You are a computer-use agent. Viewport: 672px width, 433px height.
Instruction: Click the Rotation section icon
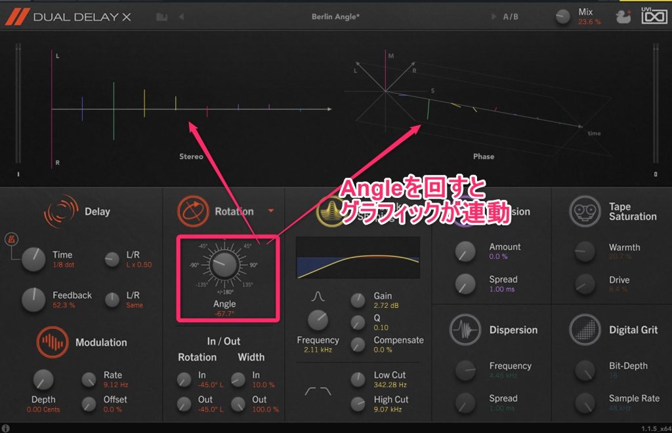(x=193, y=212)
